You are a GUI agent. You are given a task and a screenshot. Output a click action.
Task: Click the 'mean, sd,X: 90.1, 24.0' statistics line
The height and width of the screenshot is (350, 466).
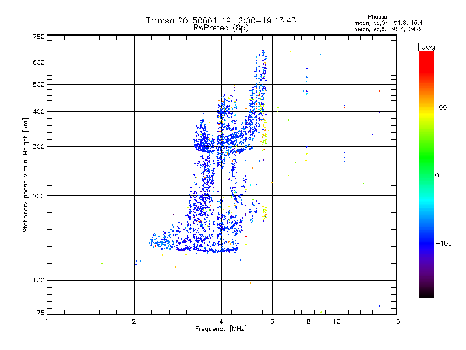387,29
